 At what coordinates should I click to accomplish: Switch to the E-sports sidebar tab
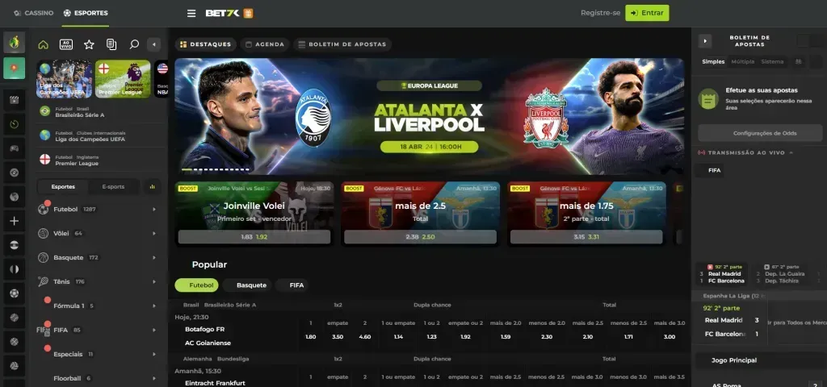pyautogui.click(x=113, y=186)
